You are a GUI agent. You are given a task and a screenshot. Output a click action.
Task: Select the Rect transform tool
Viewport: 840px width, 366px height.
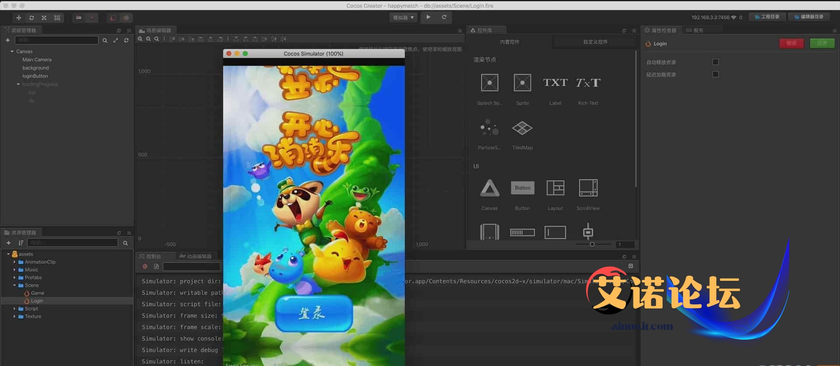pos(57,18)
